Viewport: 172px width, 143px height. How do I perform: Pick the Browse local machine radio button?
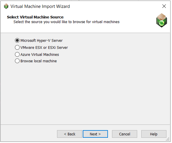pos(17,61)
